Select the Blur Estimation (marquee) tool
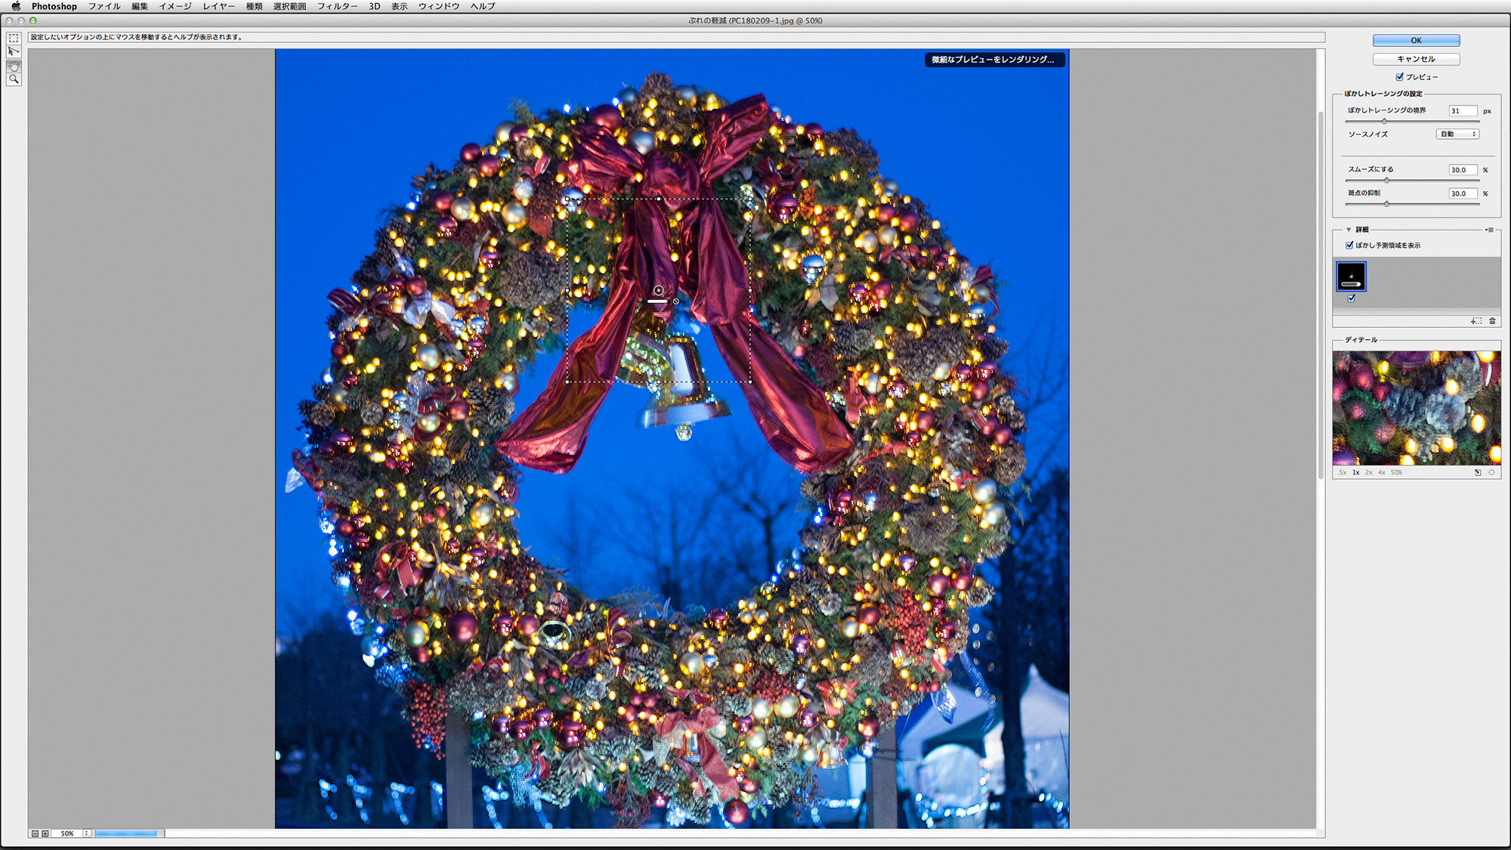1511x850 pixels. [14, 39]
